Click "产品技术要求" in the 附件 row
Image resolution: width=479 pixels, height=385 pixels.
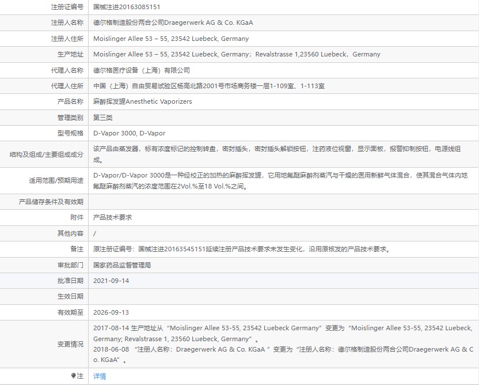tap(113, 217)
